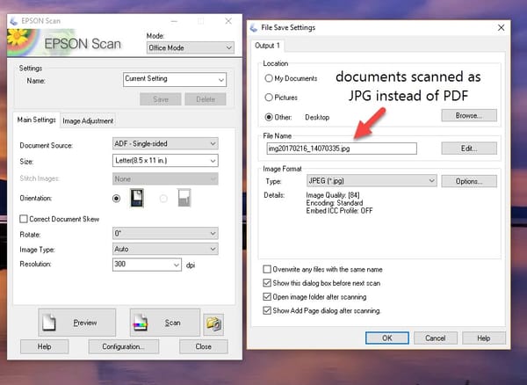Click the File Save Settings title bar icon
The height and width of the screenshot is (385, 527).
[x=254, y=27]
